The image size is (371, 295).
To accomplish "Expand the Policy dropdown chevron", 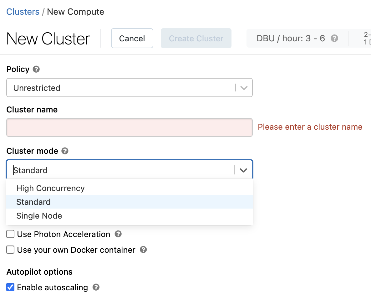I will (x=244, y=88).
